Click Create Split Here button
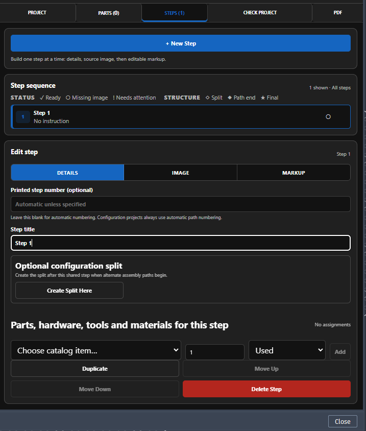This screenshot has height=431, width=366. tap(69, 291)
